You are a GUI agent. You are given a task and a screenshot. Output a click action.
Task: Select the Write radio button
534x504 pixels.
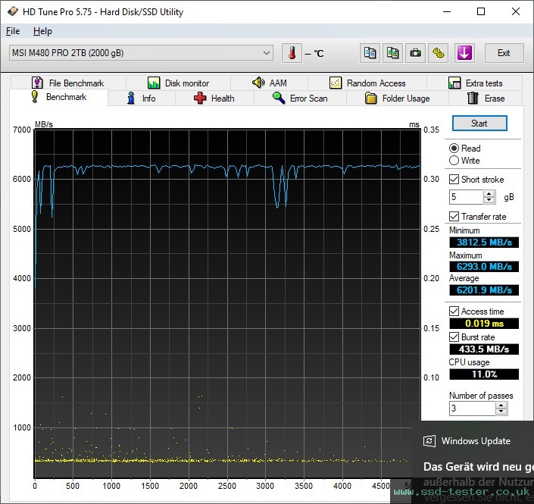pyautogui.click(x=454, y=160)
